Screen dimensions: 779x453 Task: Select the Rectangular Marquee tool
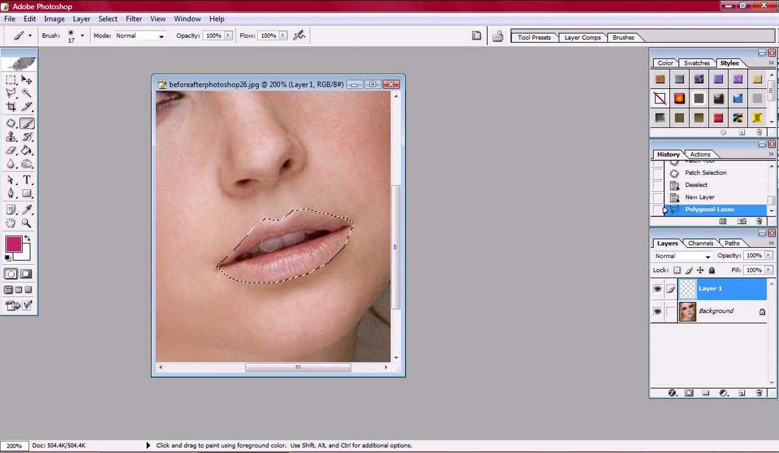coord(11,80)
